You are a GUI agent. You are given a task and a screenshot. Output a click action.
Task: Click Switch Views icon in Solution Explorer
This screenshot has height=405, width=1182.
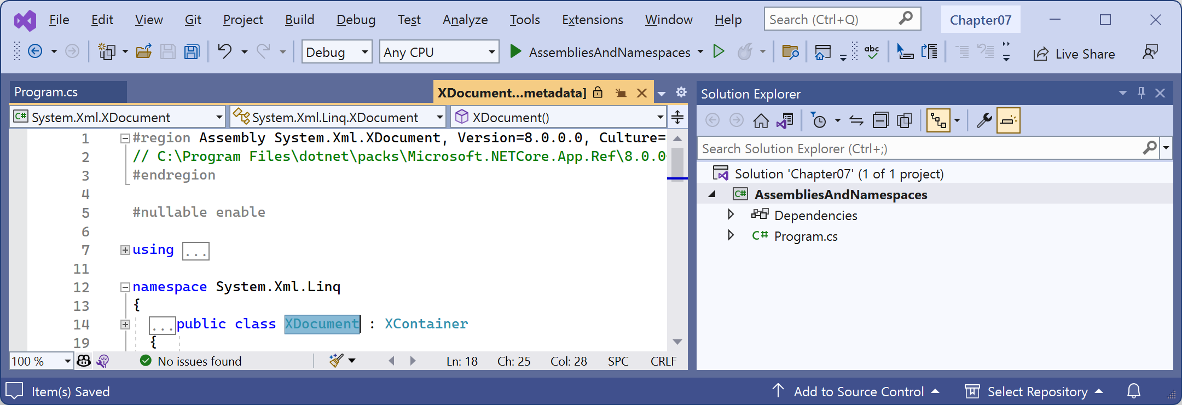(785, 120)
